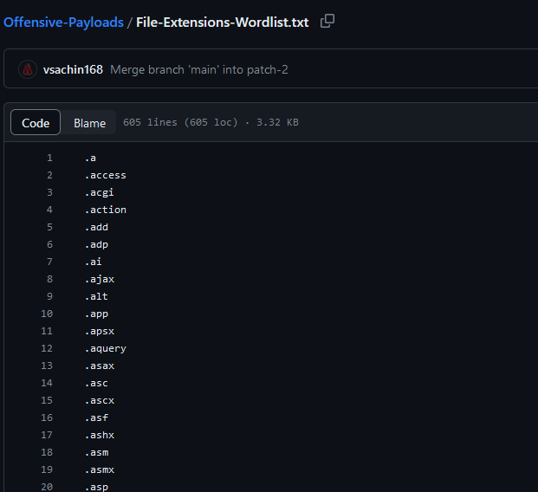
Task: Click the '.asm' entry on line 18
Action: [x=96, y=452]
